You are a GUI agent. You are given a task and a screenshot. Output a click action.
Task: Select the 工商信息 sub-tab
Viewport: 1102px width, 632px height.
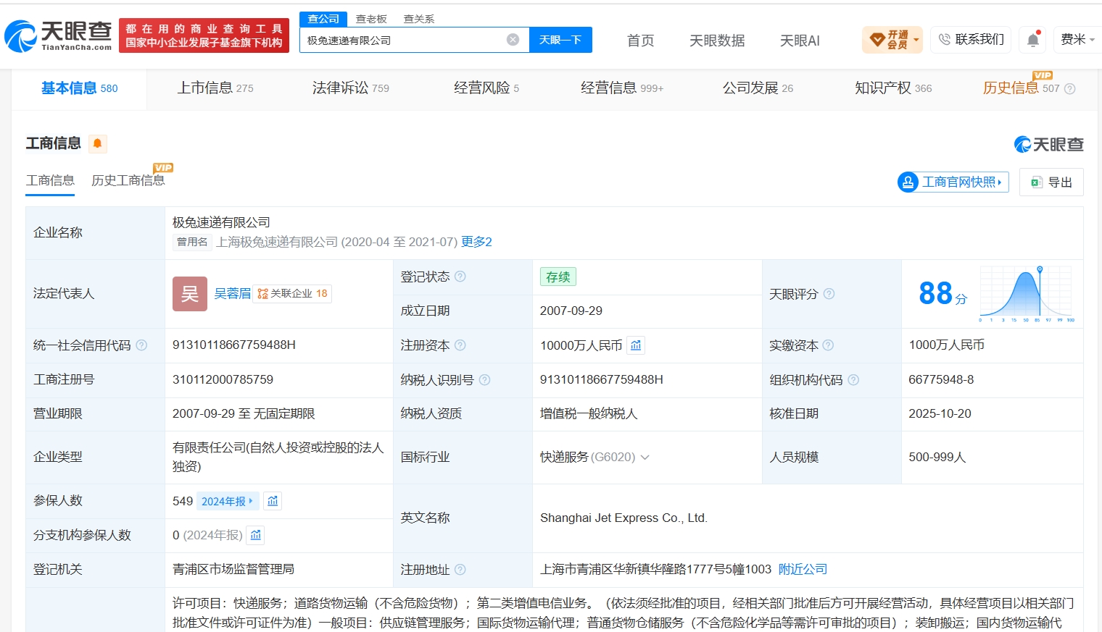click(x=50, y=180)
